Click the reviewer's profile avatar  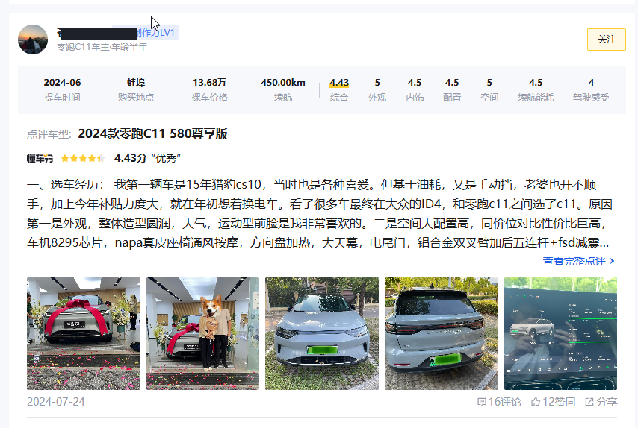pos(33,40)
